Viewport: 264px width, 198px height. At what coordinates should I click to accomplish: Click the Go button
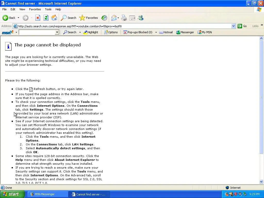tap(242, 26)
